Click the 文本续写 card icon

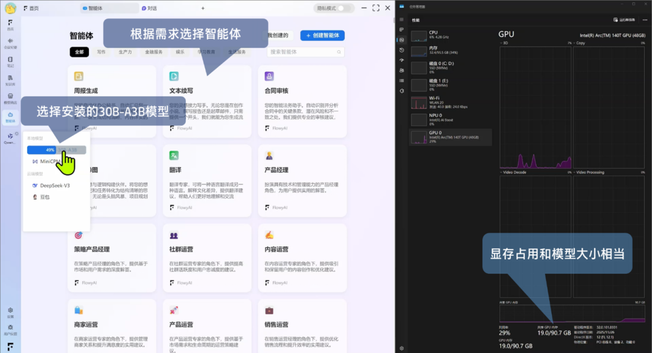point(174,76)
